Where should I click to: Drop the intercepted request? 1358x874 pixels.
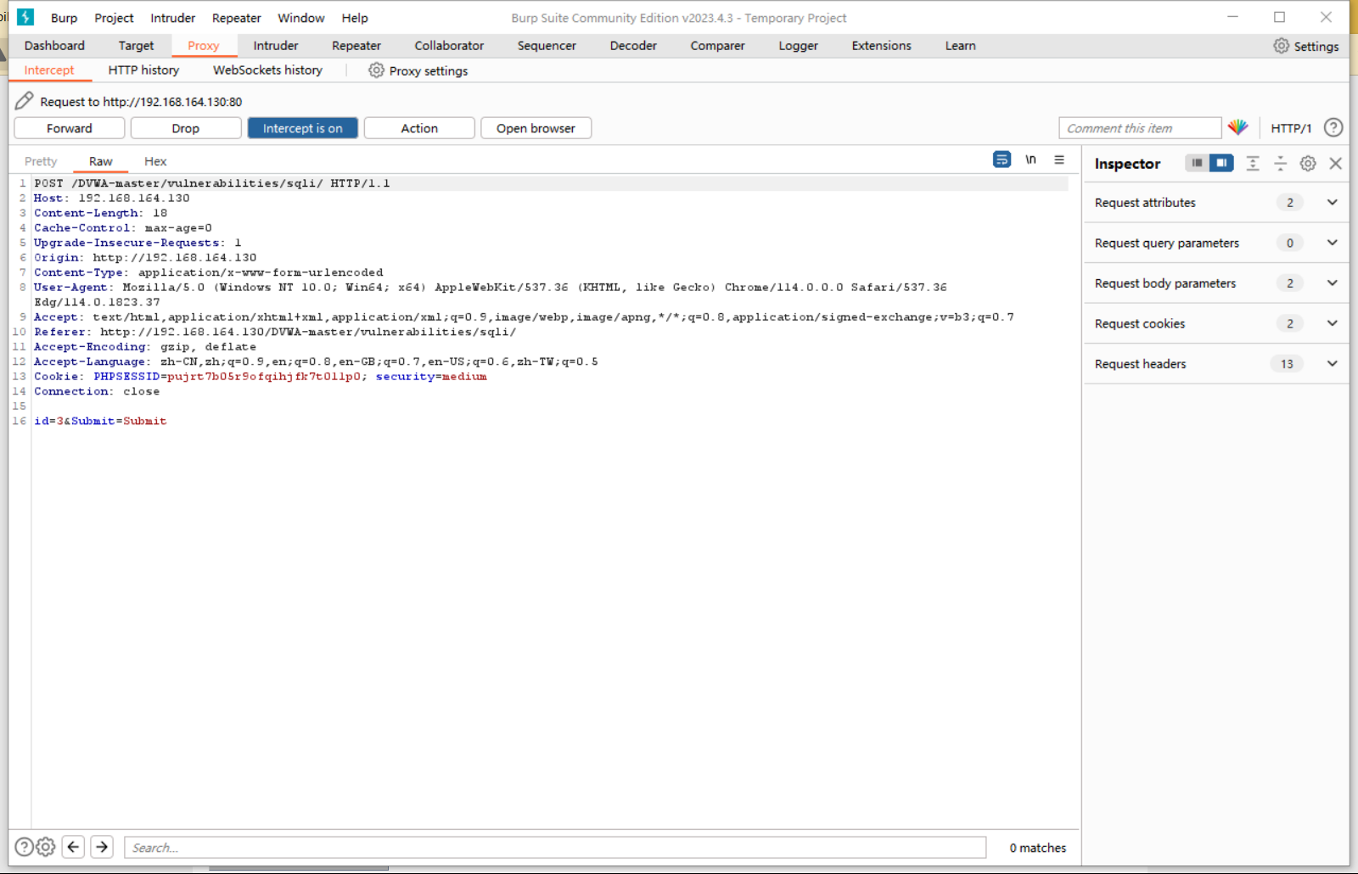click(x=186, y=128)
